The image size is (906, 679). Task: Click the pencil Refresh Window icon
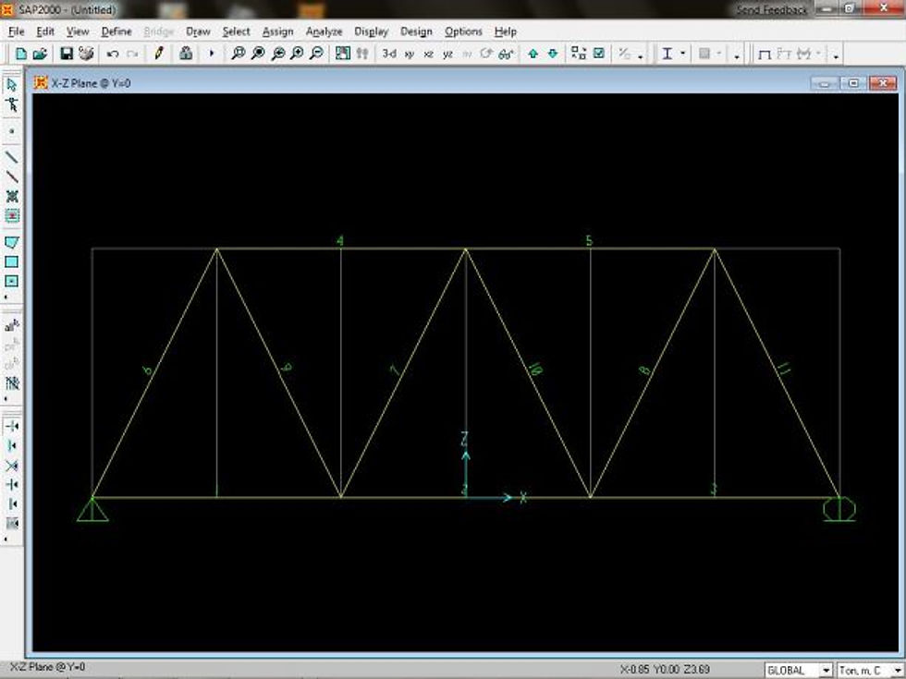[x=159, y=54]
